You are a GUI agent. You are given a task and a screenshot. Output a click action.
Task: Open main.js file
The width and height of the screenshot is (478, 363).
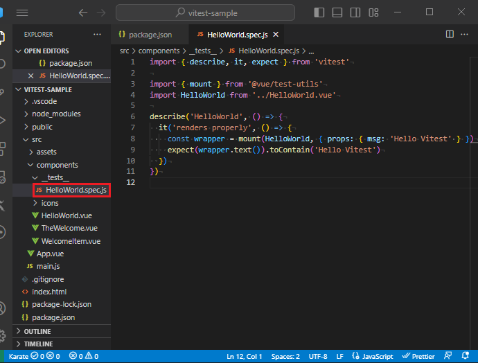click(62, 266)
